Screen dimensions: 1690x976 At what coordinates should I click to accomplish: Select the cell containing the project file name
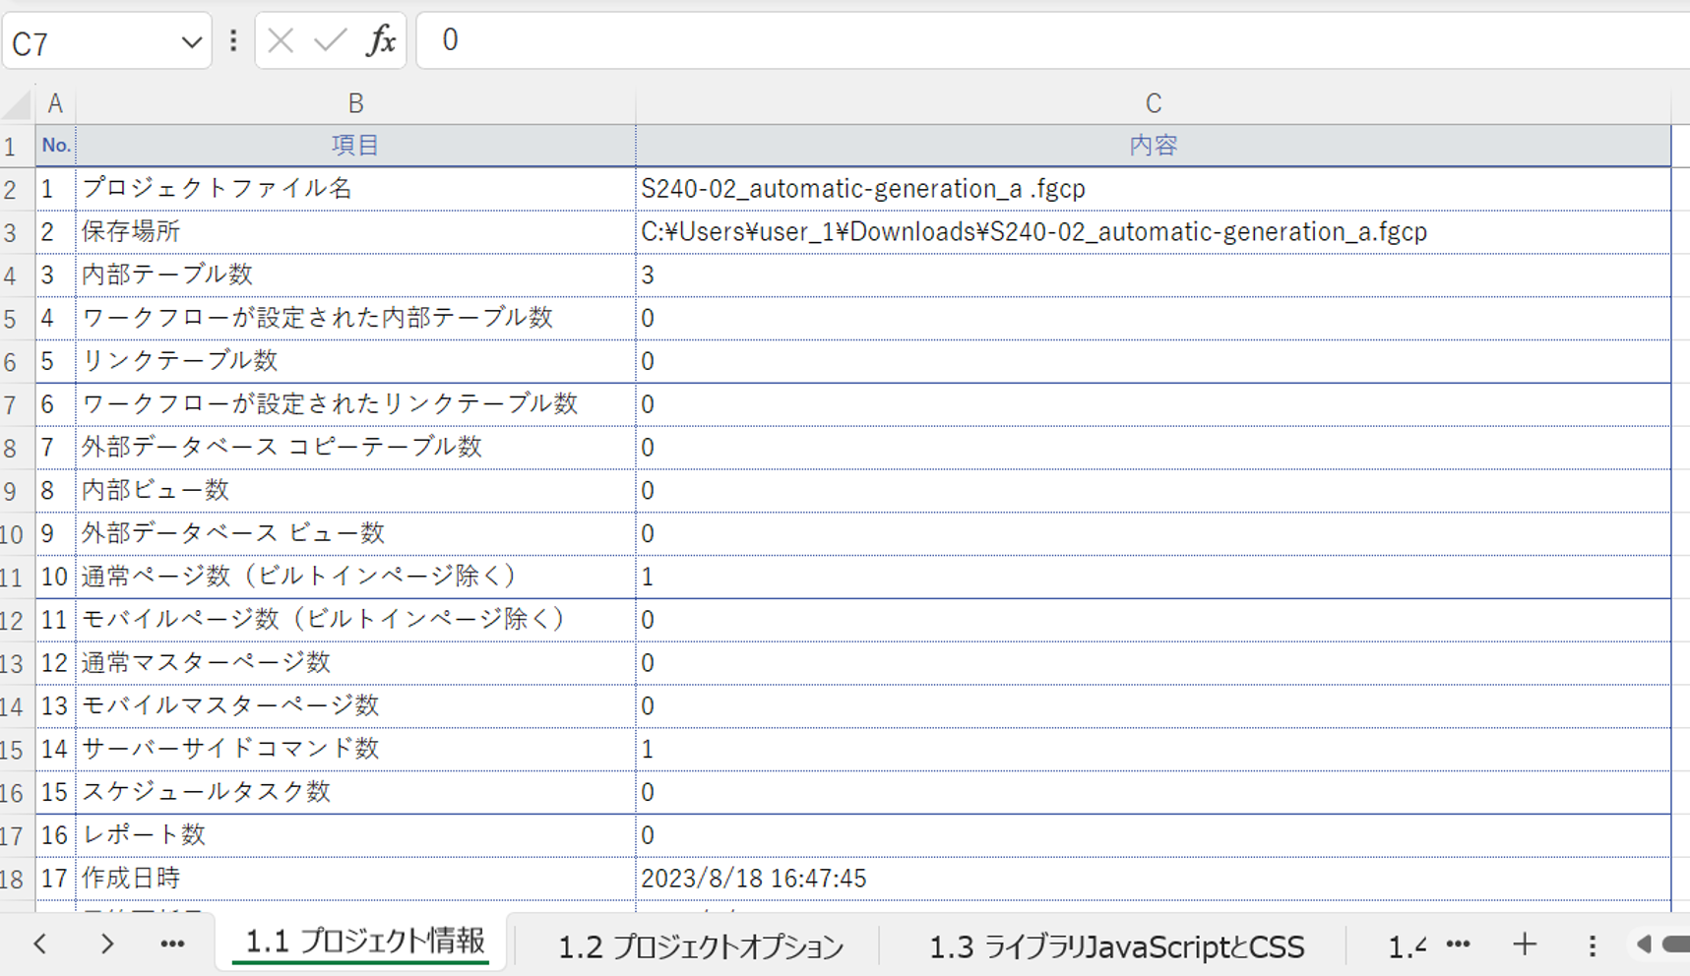[861, 188]
